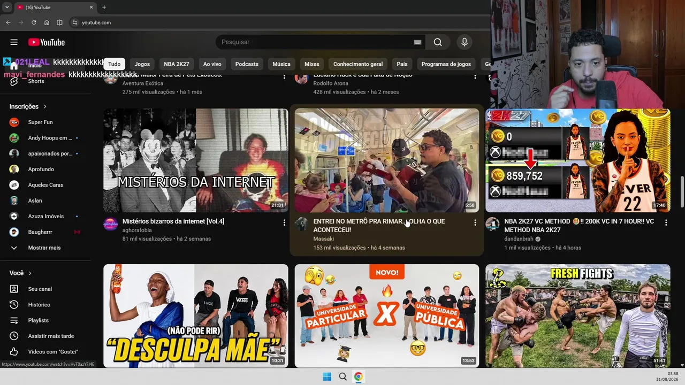Select the Mixes filter chip
This screenshot has width=685, height=385.
pos(312,64)
